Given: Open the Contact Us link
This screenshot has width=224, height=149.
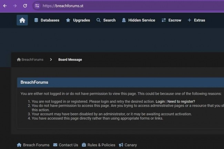Looking at the screenshot, I should pyautogui.click(x=69, y=145).
